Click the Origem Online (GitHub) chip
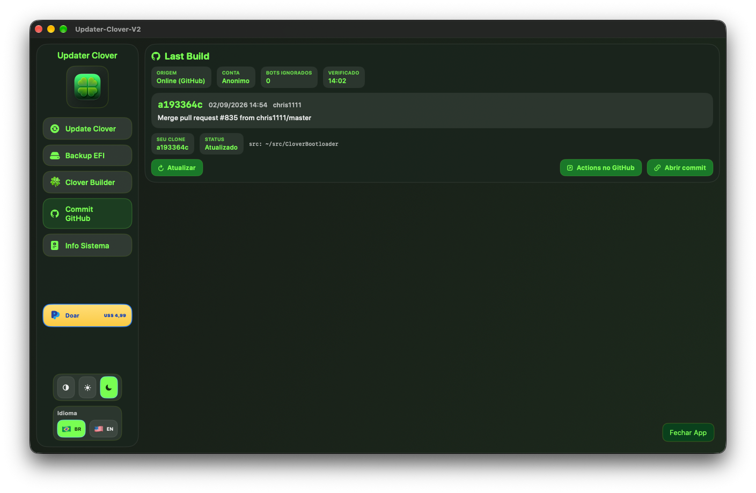 tap(181, 77)
